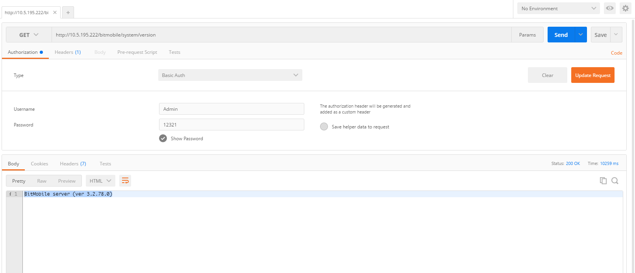This screenshot has width=635, height=273.
Task: Click the Username input field
Action: (231, 109)
